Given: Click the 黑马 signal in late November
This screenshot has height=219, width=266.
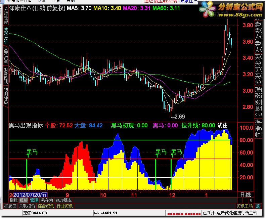Looking at the screenshot, I should tap(161, 152).
